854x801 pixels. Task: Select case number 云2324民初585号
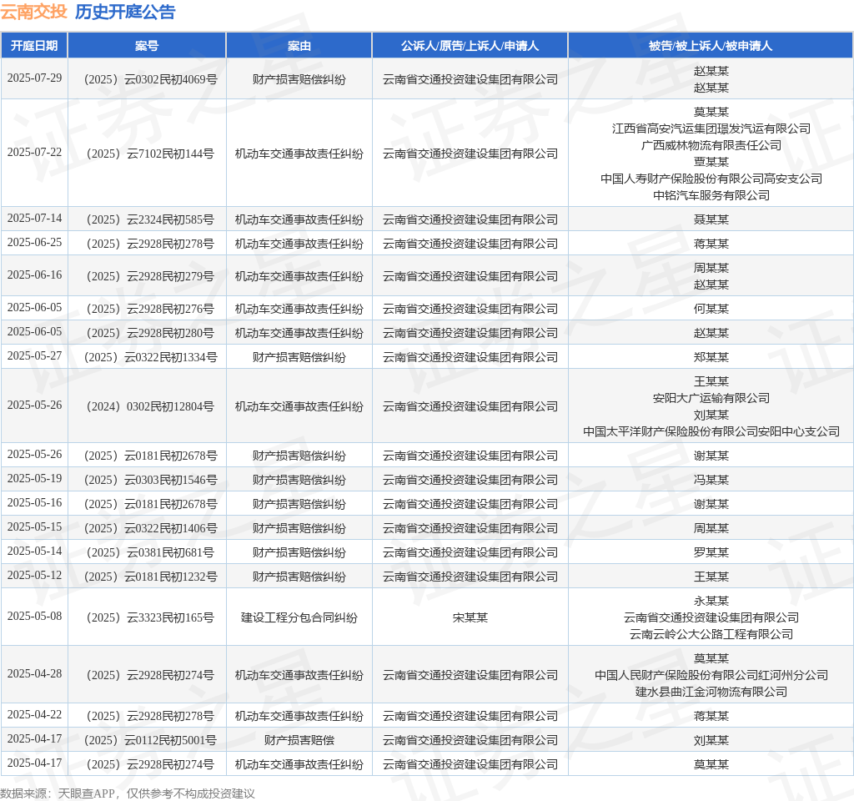coord(150,219)
